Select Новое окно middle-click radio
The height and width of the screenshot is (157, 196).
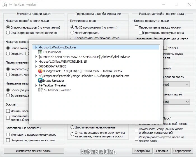tap(8, 48)
